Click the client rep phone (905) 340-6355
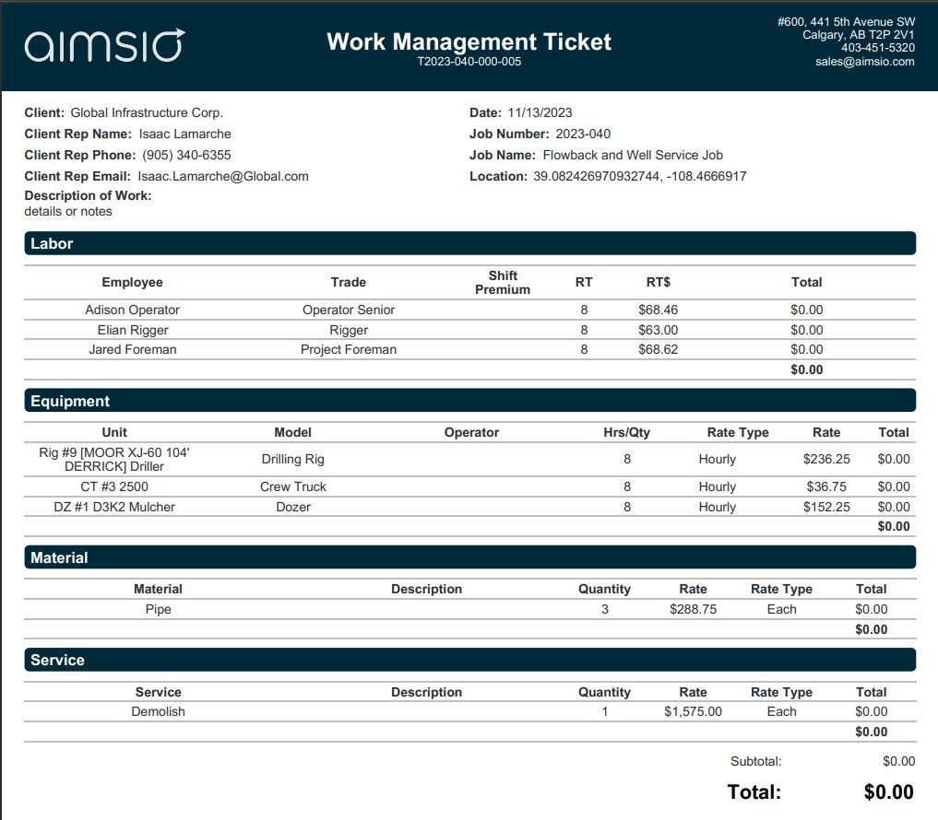 (x=186, y=155)
